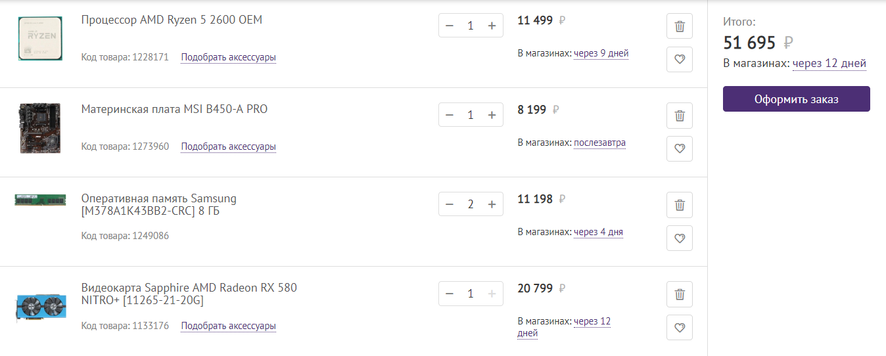This screenshot has height=356, width=886.
Task: Decrease quantity of the Radeon RX 580
Action: point(450,294)
